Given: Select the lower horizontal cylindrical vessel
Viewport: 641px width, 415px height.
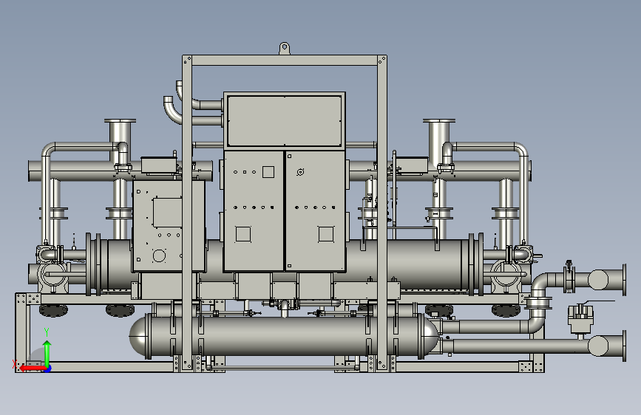Looking at the screenshot, I should tap(284, 336).
